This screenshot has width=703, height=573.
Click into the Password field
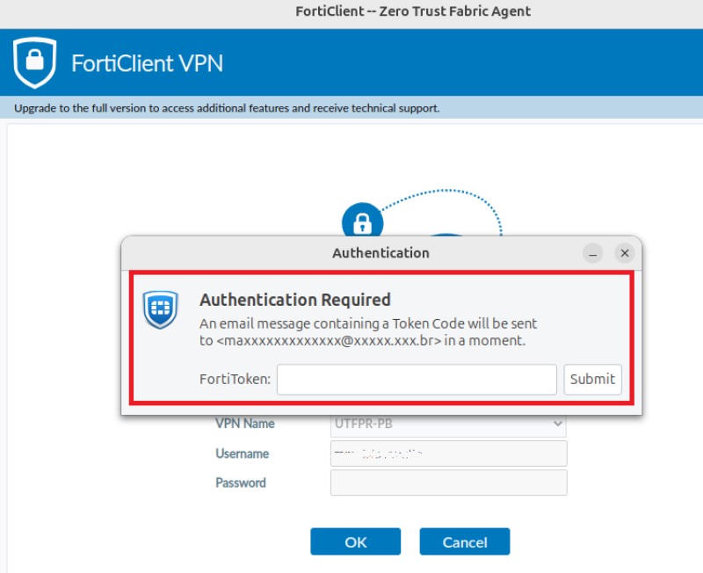(x=448, y=482)
